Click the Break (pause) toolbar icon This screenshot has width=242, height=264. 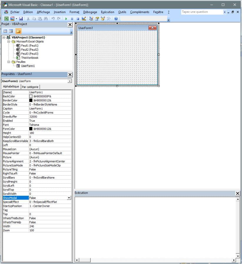click(x=72, y=19)
